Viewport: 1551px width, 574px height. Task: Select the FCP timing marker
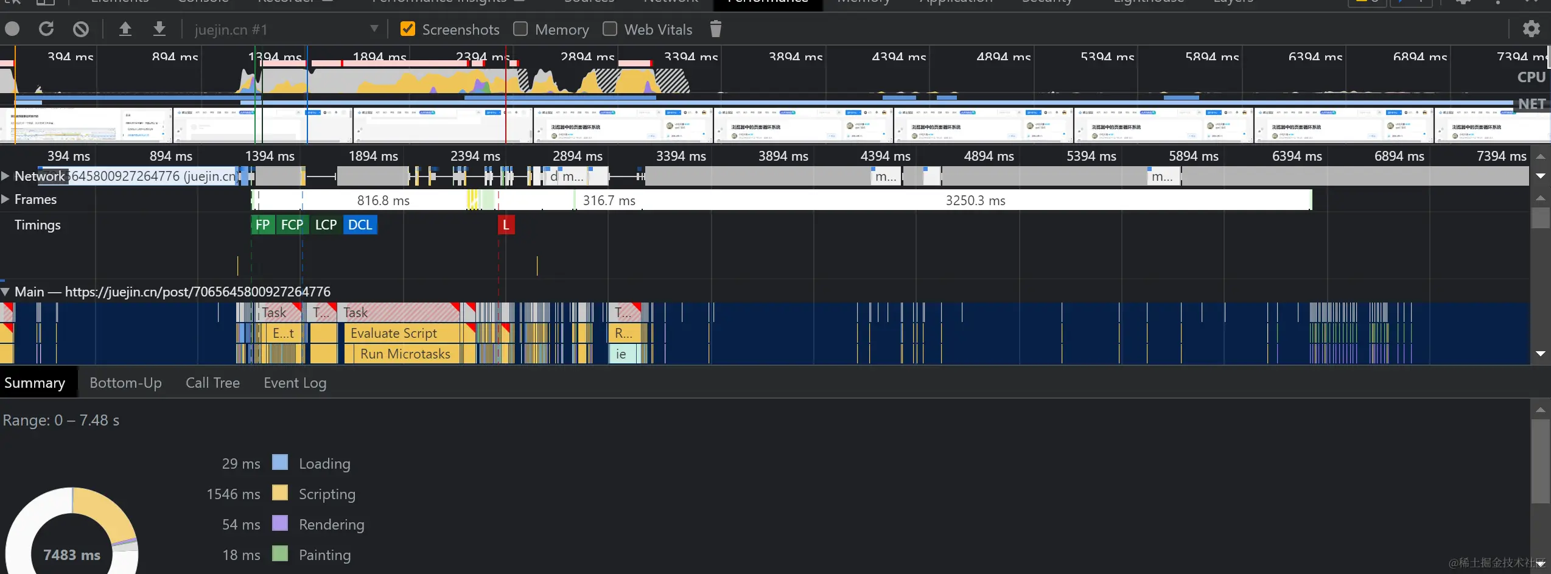click(292, 225)
